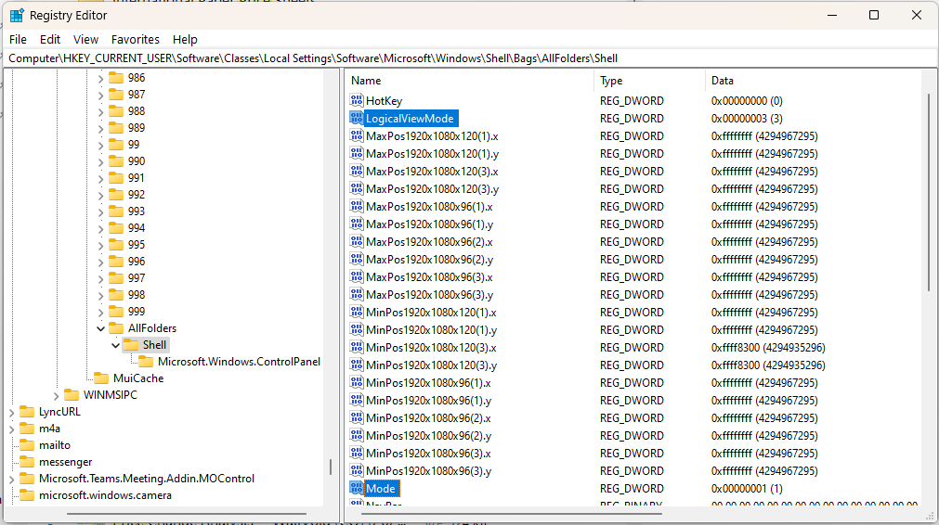
Task: Expand the m4a key
Action: (11, 429)
